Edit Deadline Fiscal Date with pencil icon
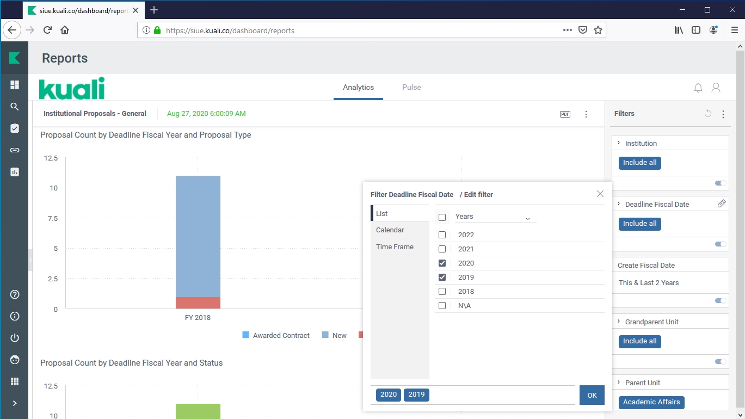 (x=722, y=204)
